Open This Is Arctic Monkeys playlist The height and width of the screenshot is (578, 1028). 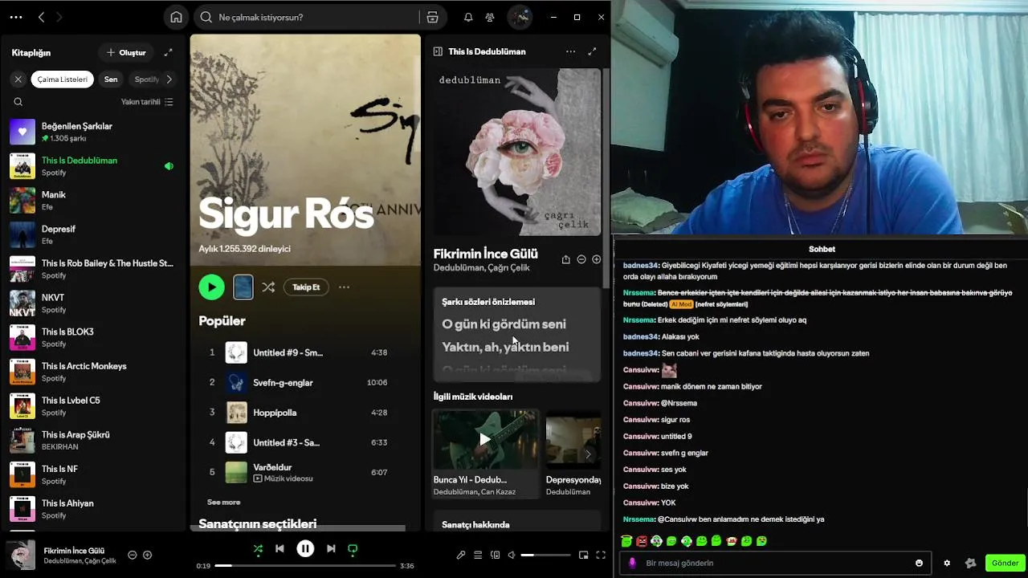click(94, 372)
